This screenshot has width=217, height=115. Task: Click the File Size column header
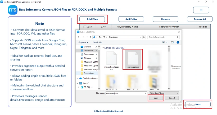203,27
